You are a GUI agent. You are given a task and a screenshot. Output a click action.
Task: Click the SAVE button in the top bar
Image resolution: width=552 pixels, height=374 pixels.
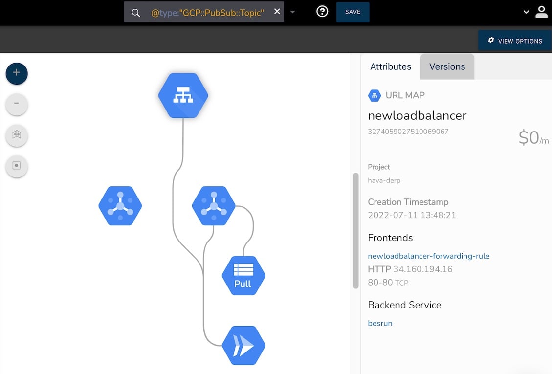click(x=353, y=12)
